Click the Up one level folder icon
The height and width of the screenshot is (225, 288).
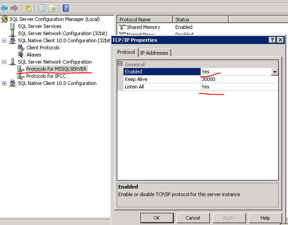click(28, 8)
